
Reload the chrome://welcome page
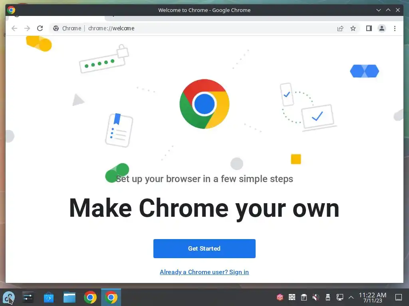click(40, 28)
